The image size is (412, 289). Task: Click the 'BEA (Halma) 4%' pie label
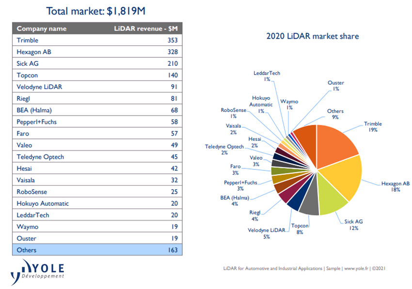[x=235, y=200]
